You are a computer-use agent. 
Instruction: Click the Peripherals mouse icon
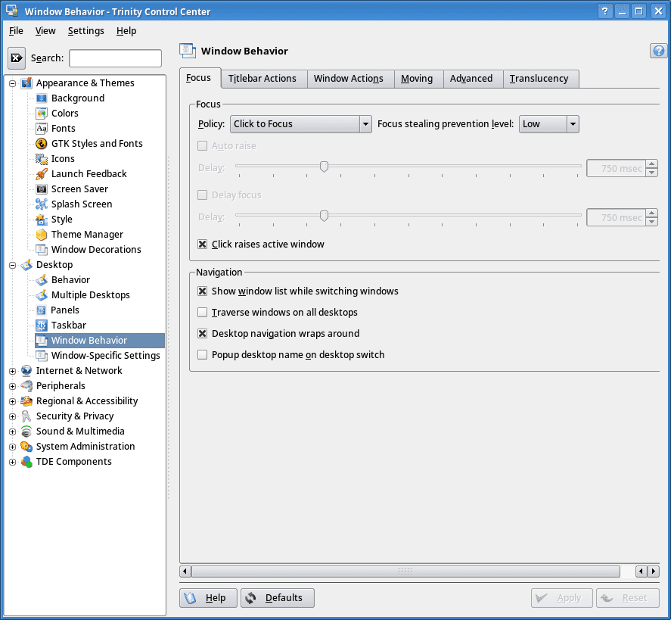pyautogui.click(x=26, y=386)
